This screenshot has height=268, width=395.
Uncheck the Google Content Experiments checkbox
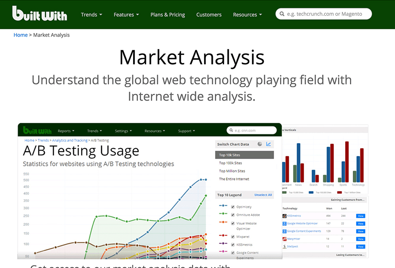point(233,253)
